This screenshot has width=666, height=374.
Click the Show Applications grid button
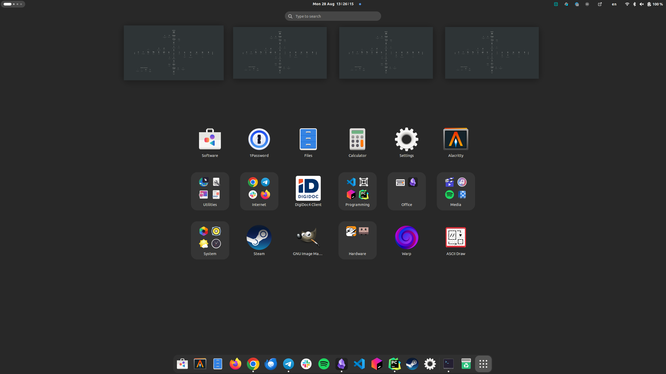[x=483, y=364]
